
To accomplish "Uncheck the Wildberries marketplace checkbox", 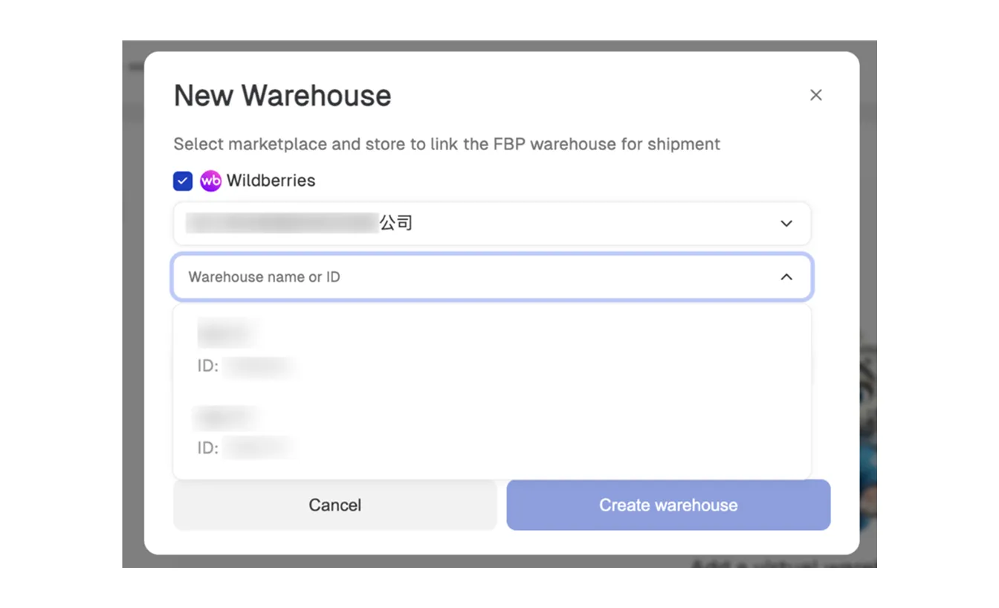I will tap(183, 181).
